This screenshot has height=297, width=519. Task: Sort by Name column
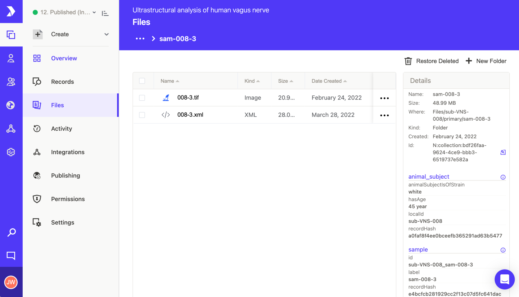[170, 81]
